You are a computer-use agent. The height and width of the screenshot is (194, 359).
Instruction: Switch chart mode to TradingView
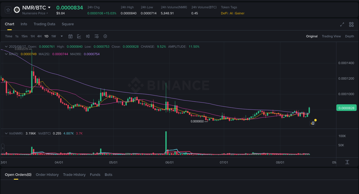click(x=331, y=36)
